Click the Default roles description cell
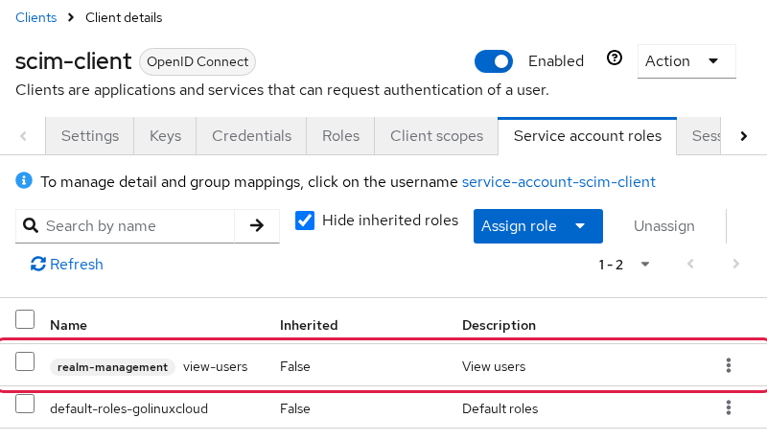Image resolution: width=767 pixels, height=441 pixels. pyautogui.click(x=500, y=408)
